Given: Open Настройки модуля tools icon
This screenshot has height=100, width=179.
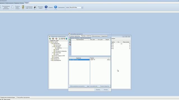Looking at the screenshot, I should [x=35, y=7].
